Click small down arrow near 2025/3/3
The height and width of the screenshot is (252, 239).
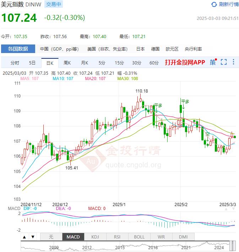[233, 209]
